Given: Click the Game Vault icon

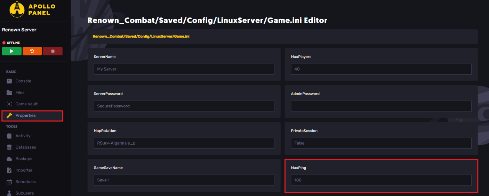Looking at the screenshot, I should click(x=9, y=104).
